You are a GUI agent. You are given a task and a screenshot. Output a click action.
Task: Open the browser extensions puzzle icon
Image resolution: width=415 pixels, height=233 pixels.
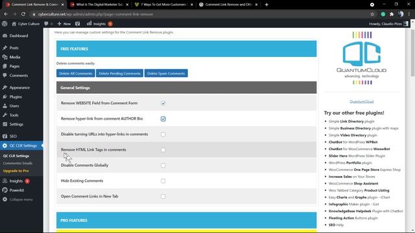click(x=392, y=14)
